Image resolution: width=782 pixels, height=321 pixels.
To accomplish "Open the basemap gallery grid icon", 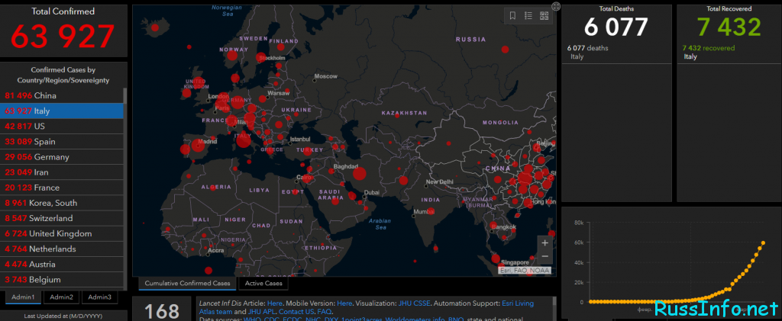I will tap(544, 16).
